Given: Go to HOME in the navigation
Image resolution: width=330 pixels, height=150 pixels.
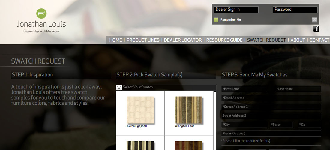Looking at the screenshot, I should tap(115, 40).
